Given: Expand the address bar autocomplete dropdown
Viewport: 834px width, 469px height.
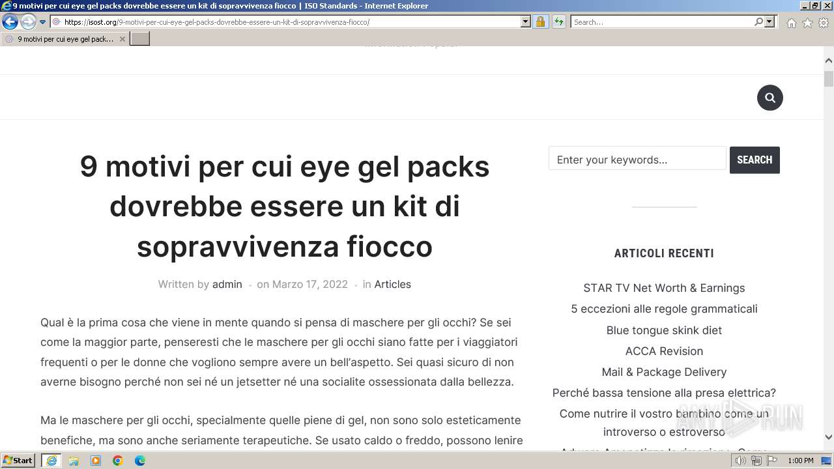Looking at the screenshot, I should tap(526, 22).
